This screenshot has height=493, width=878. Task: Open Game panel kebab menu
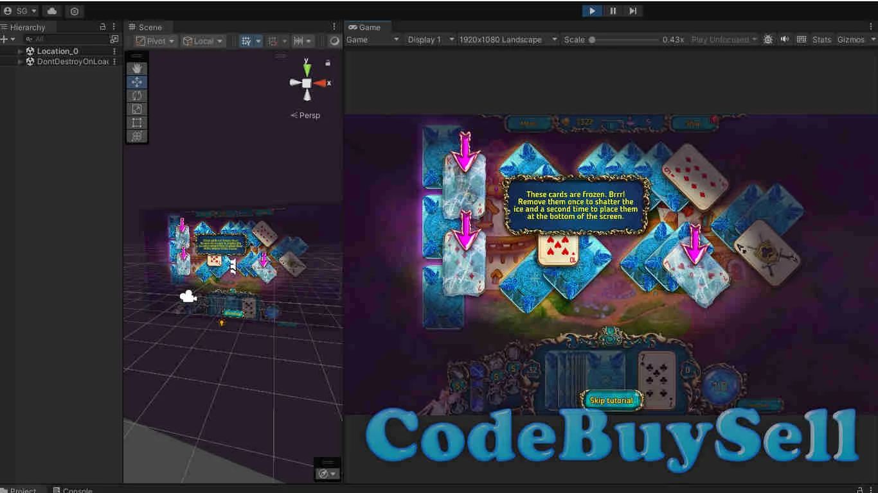pos(872,27)
